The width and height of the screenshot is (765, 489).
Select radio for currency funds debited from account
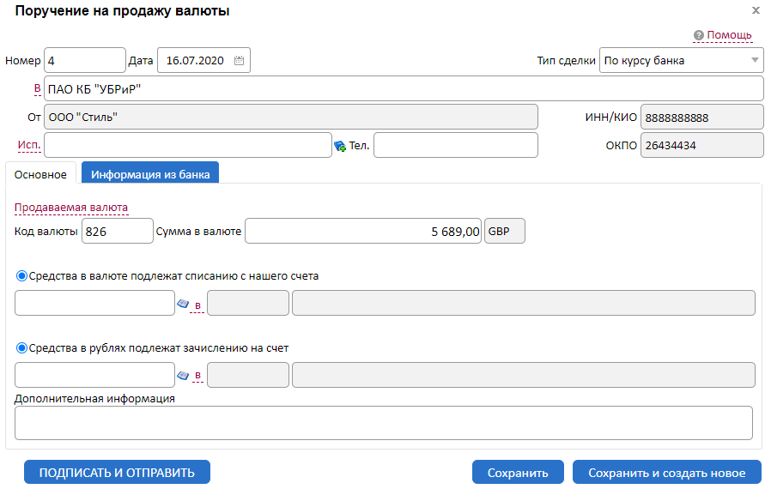[x=21, y=276]
